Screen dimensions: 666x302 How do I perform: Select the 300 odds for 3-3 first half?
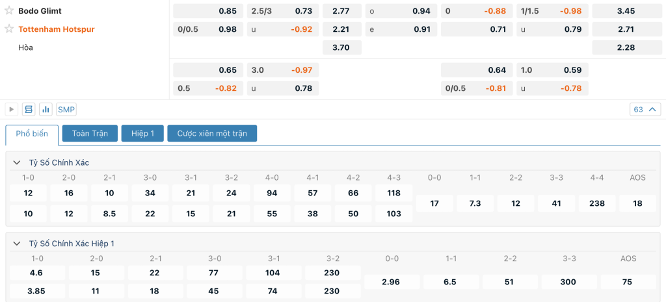pyautogui.click(x=568, y=282)
